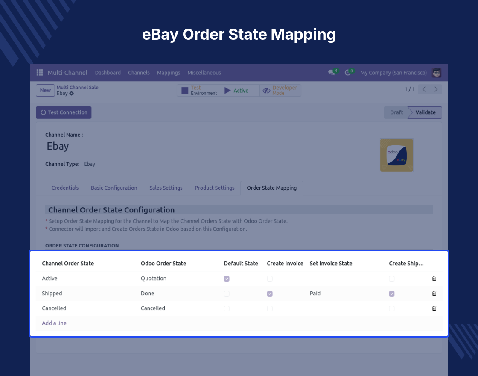This screenshot has height=376, width=478.
Task: Click the Done Odoo order state cell
Action: pyautogui.click(x=148, y=293)
